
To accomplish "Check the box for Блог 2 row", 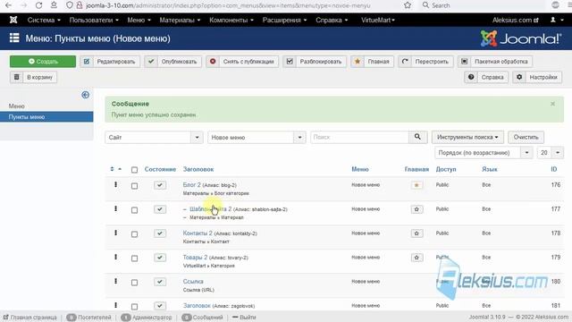I will pos(134,186).
